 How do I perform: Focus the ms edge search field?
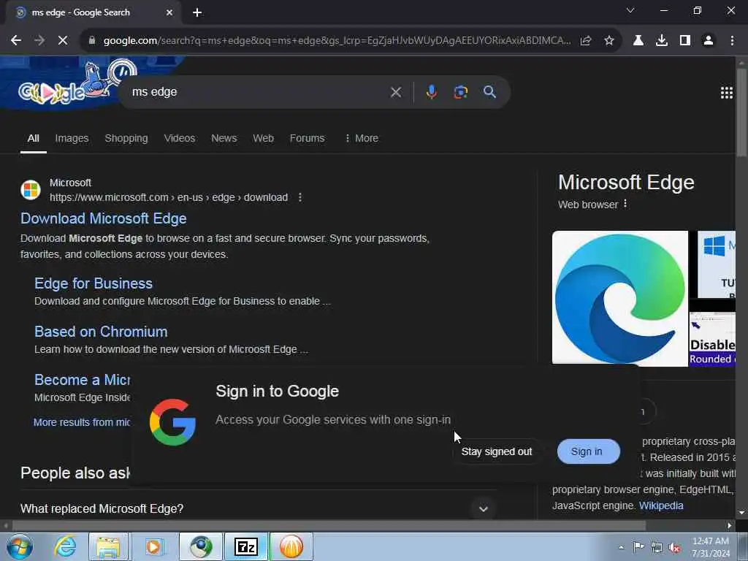pos(258,92)
